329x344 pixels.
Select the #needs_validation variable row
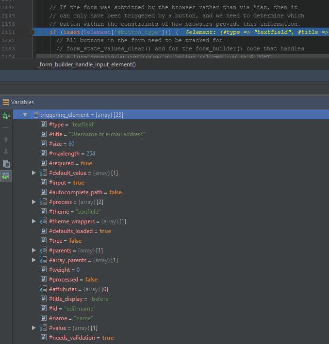click(81, 338)
